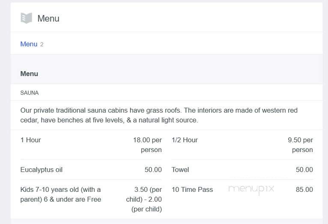Select the Kids 7-10 years old item

click(x=61, y=194)
